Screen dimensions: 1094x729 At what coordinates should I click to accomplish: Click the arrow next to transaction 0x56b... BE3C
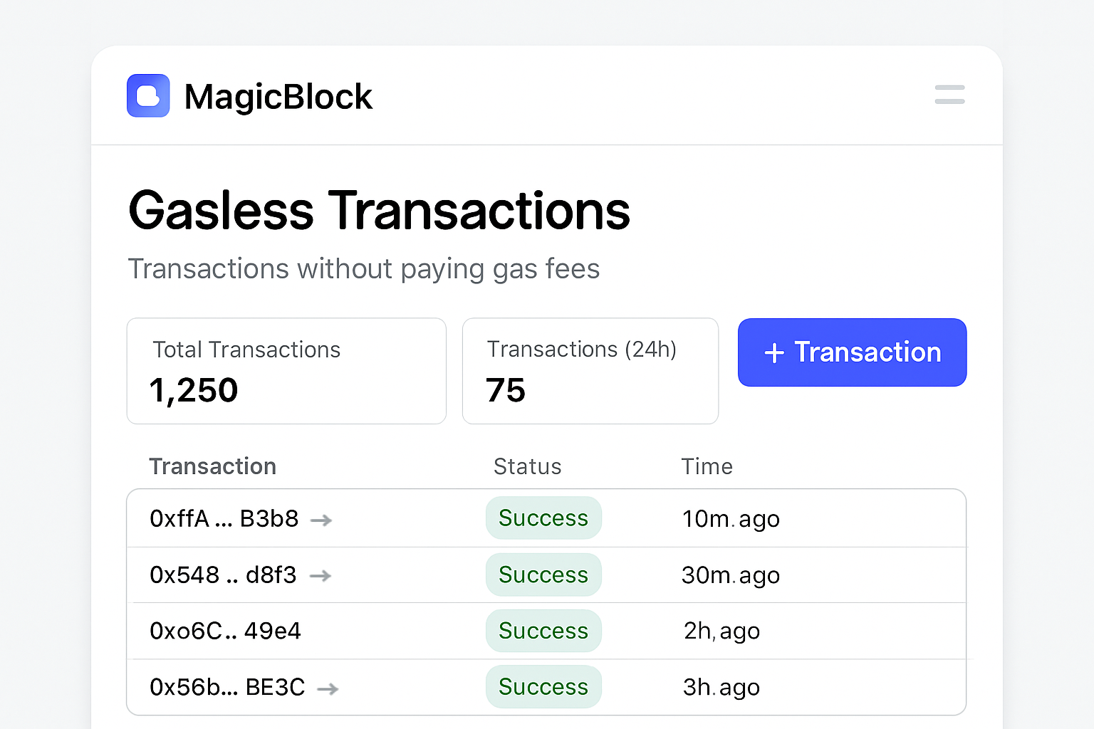(x=328, y=688)
